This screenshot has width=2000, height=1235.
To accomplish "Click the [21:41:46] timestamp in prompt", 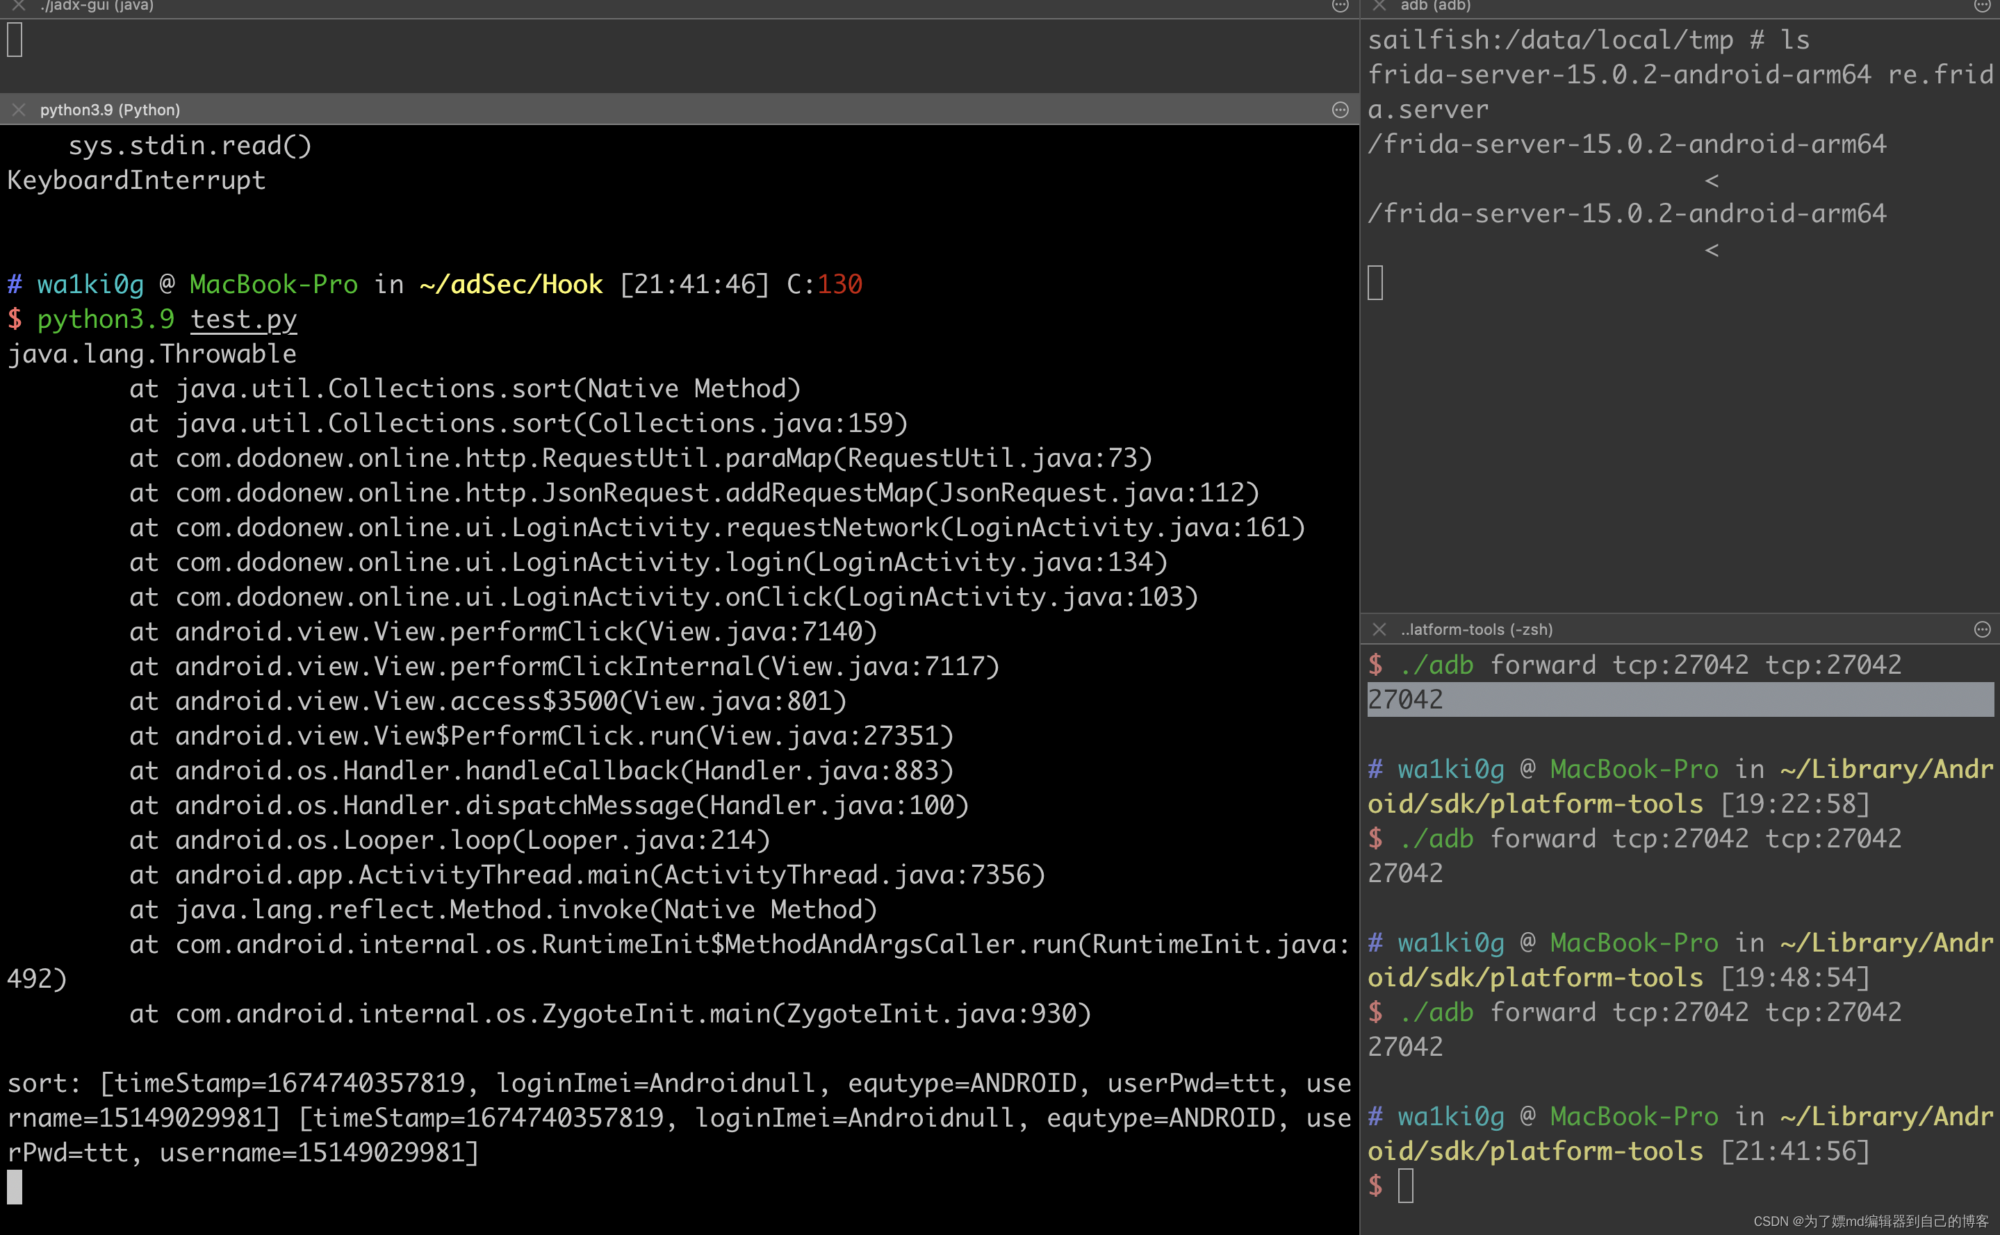I will tap(694, 284).
